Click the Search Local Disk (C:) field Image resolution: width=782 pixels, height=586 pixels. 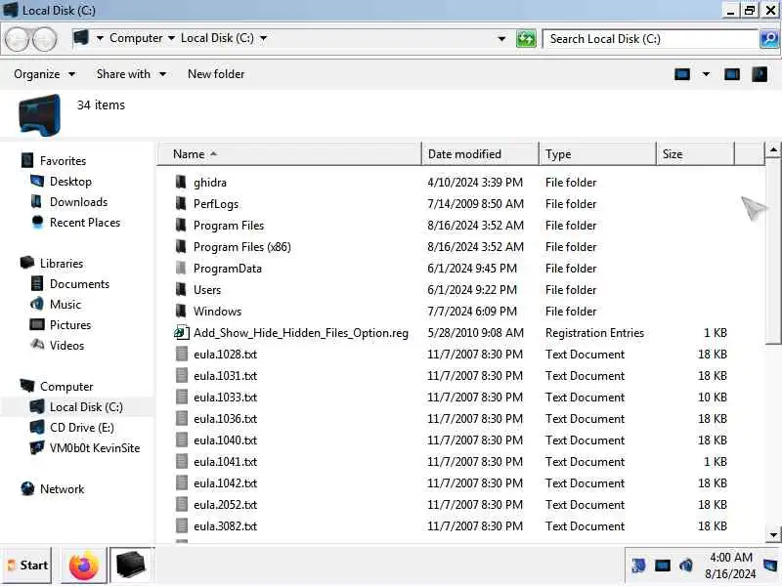(651, 39)
